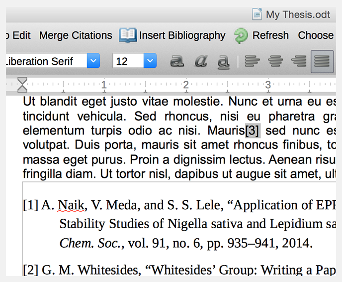The image size is (342, 282).
Task: Click the document icon beside My Thesis.odt
Action: pos(257,14)
